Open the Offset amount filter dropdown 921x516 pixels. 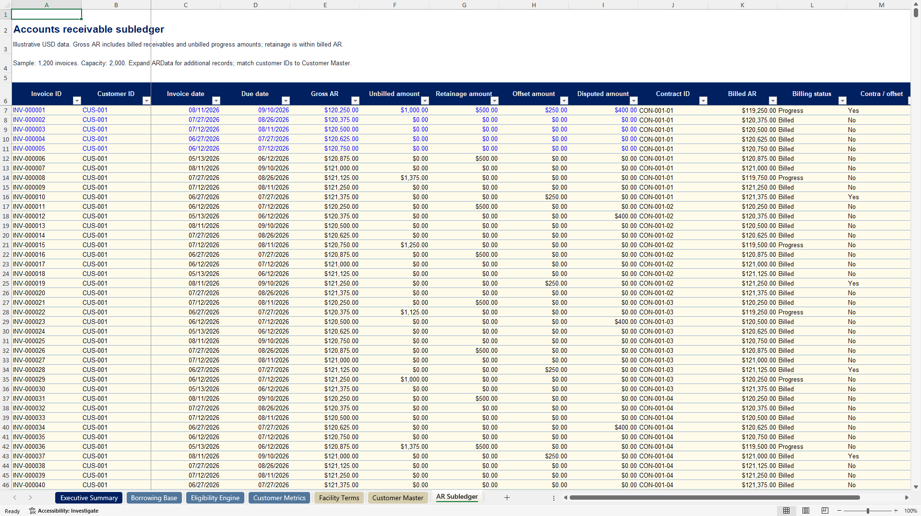pyautogui.click(x=564, y=100)
